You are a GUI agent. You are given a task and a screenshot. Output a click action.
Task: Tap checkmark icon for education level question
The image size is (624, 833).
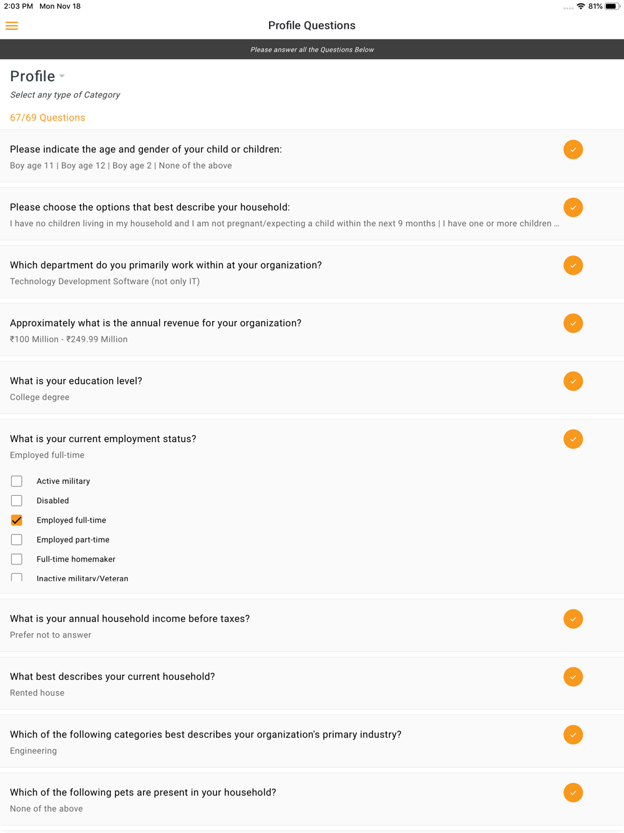point(573,381)
